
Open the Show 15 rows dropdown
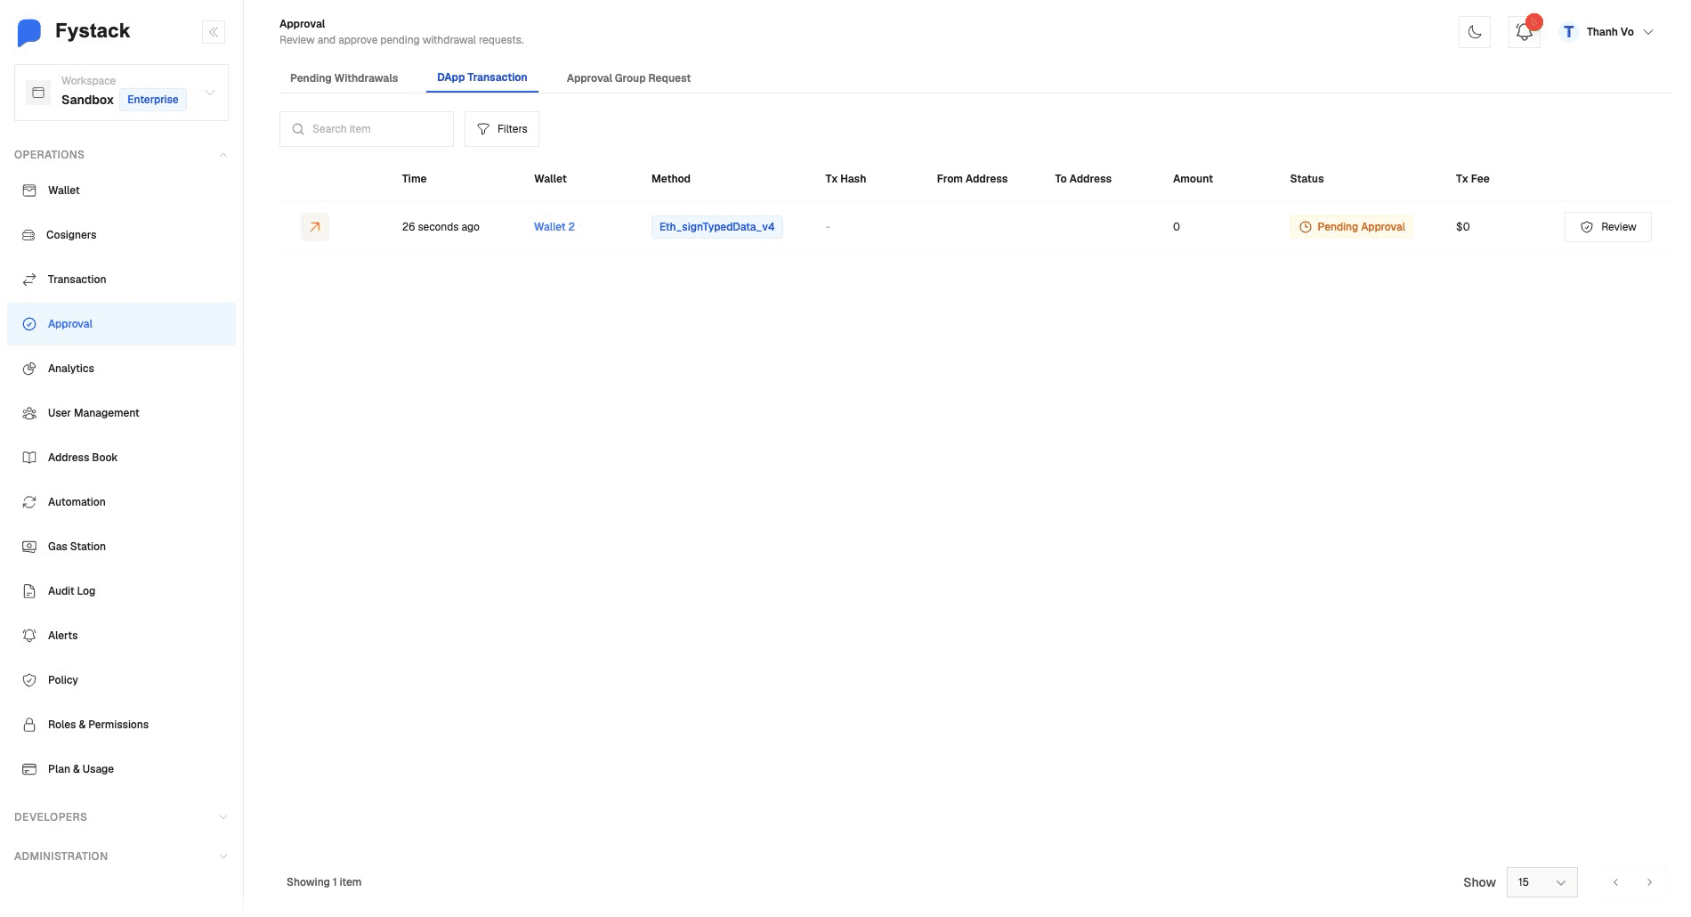1541,882
